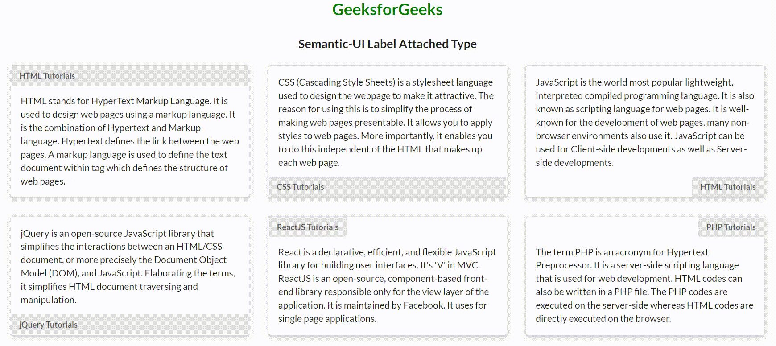Image resolution: width=776 pixels, height=346 pixels.
Task: Select the jQuery Tutorials bottom label
Action: [48, 325]
